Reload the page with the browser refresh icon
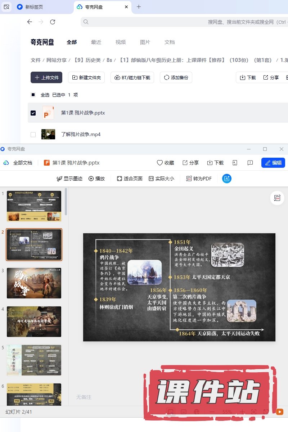 53,22
